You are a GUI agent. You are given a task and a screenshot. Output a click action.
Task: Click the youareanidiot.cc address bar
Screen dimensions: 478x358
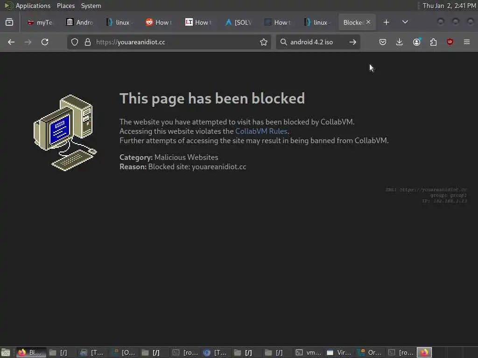[x=169, y=42]
